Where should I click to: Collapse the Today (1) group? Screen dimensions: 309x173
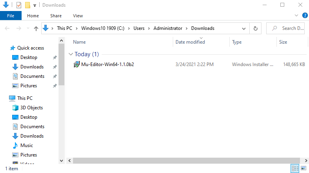coord(71,54)
